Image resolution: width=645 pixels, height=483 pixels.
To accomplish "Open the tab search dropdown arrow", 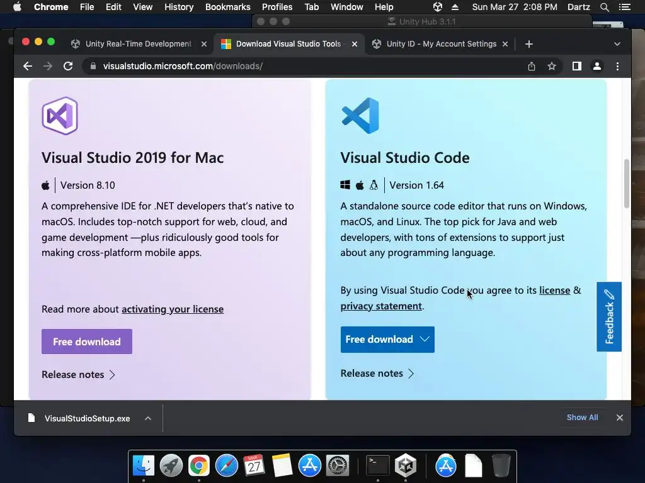I will pos(617,44).
